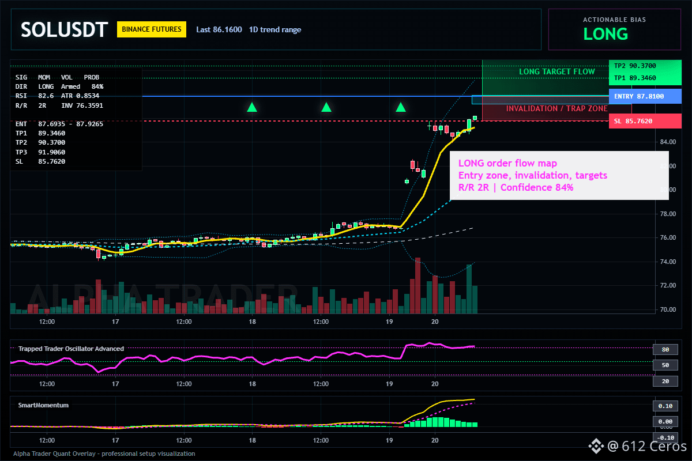Click the green TP1 89.3460 price tag
This screenshot has height=461, width=692.
[x=644, y=77]
